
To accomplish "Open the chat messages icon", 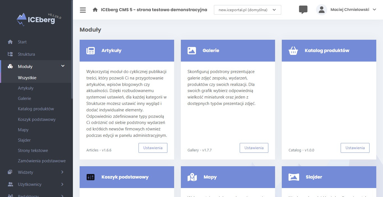I will coord(303,10).
